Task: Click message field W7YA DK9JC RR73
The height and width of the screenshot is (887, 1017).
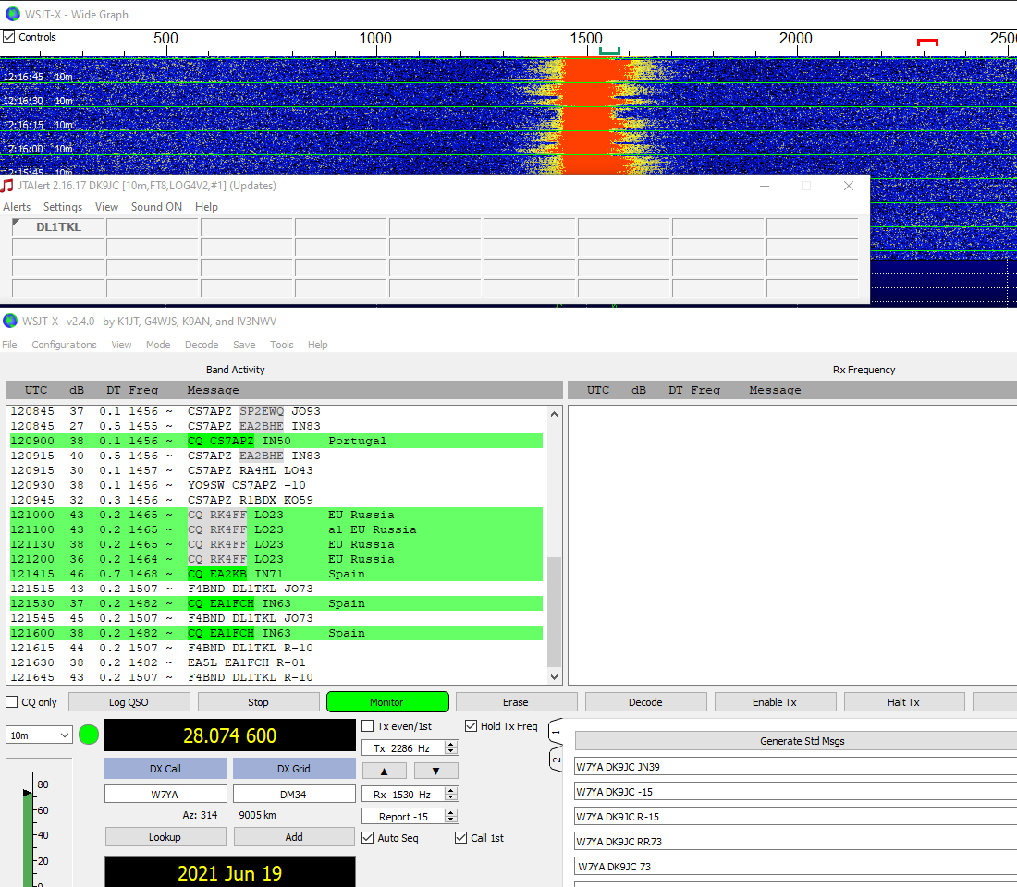Action: coord(796,842)
